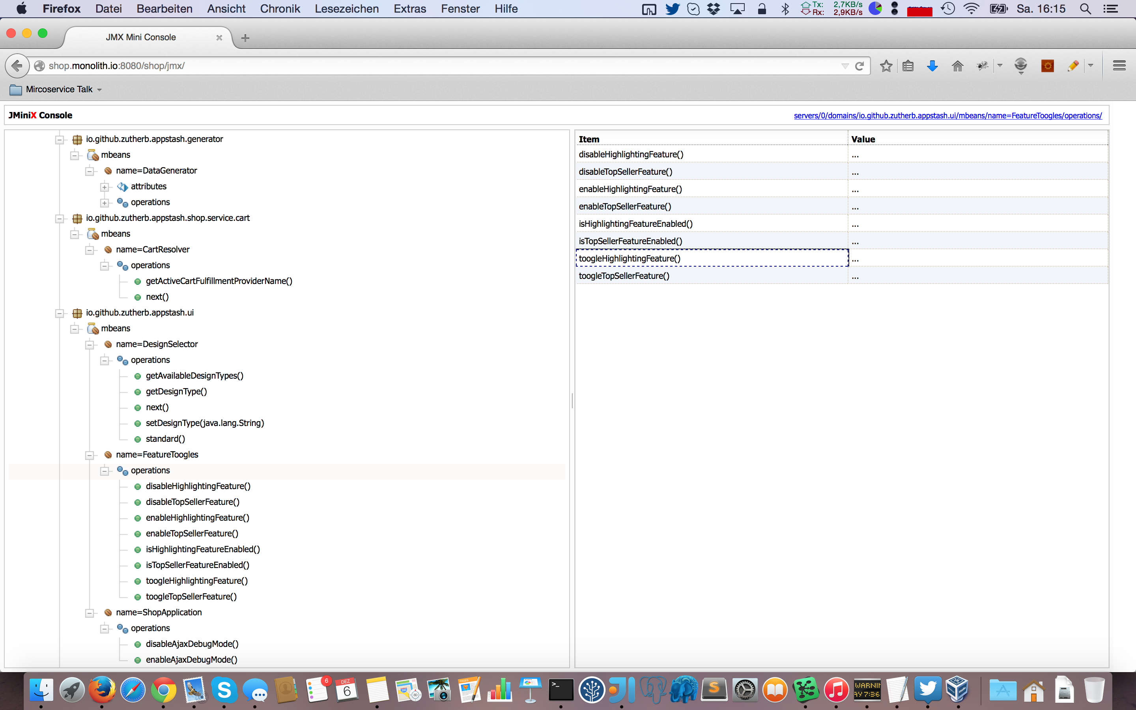The height and width of the screenshot is (710, 1136).
Task: Select toogleTopSellerFeature() row in Item table
Action: pyautogui.click(x=624, y=276)
